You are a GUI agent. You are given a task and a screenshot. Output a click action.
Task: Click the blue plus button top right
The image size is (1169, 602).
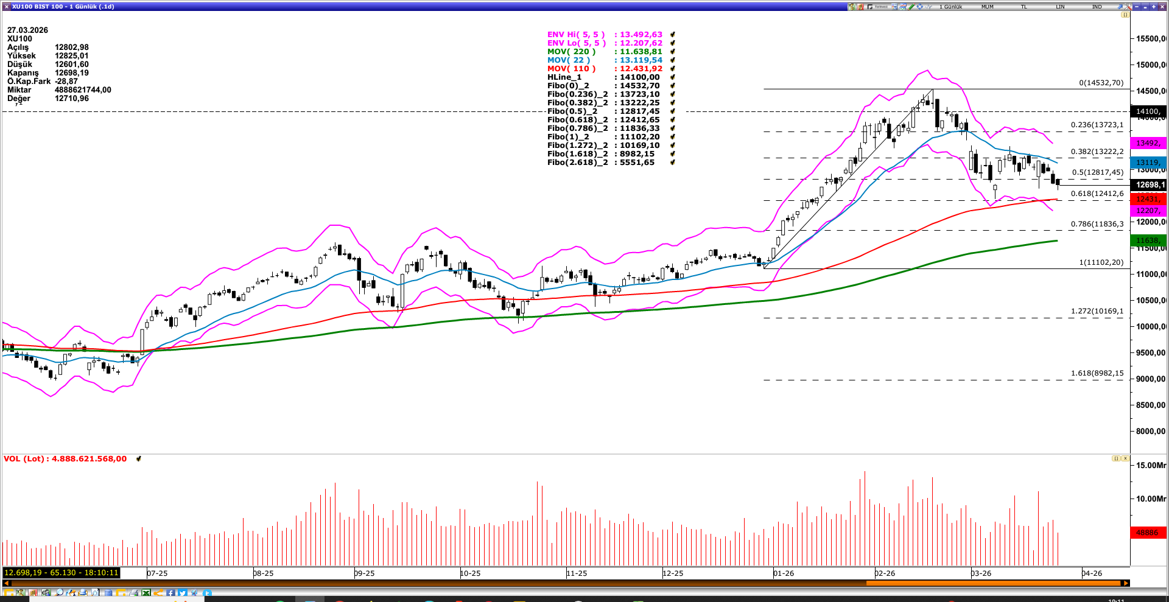click(1154, 7)
